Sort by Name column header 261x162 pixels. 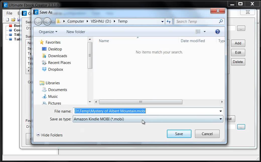pyautogui.click(x=104, y=41)
